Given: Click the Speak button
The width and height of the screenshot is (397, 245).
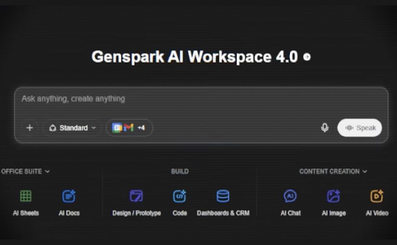Looking at the screenshot, I should click(359, 128).
